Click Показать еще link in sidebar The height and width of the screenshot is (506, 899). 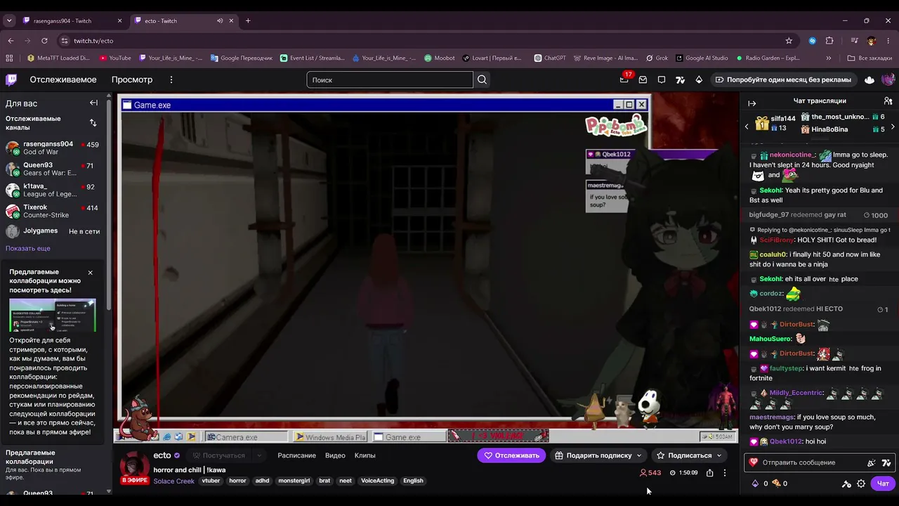point(28,248)
